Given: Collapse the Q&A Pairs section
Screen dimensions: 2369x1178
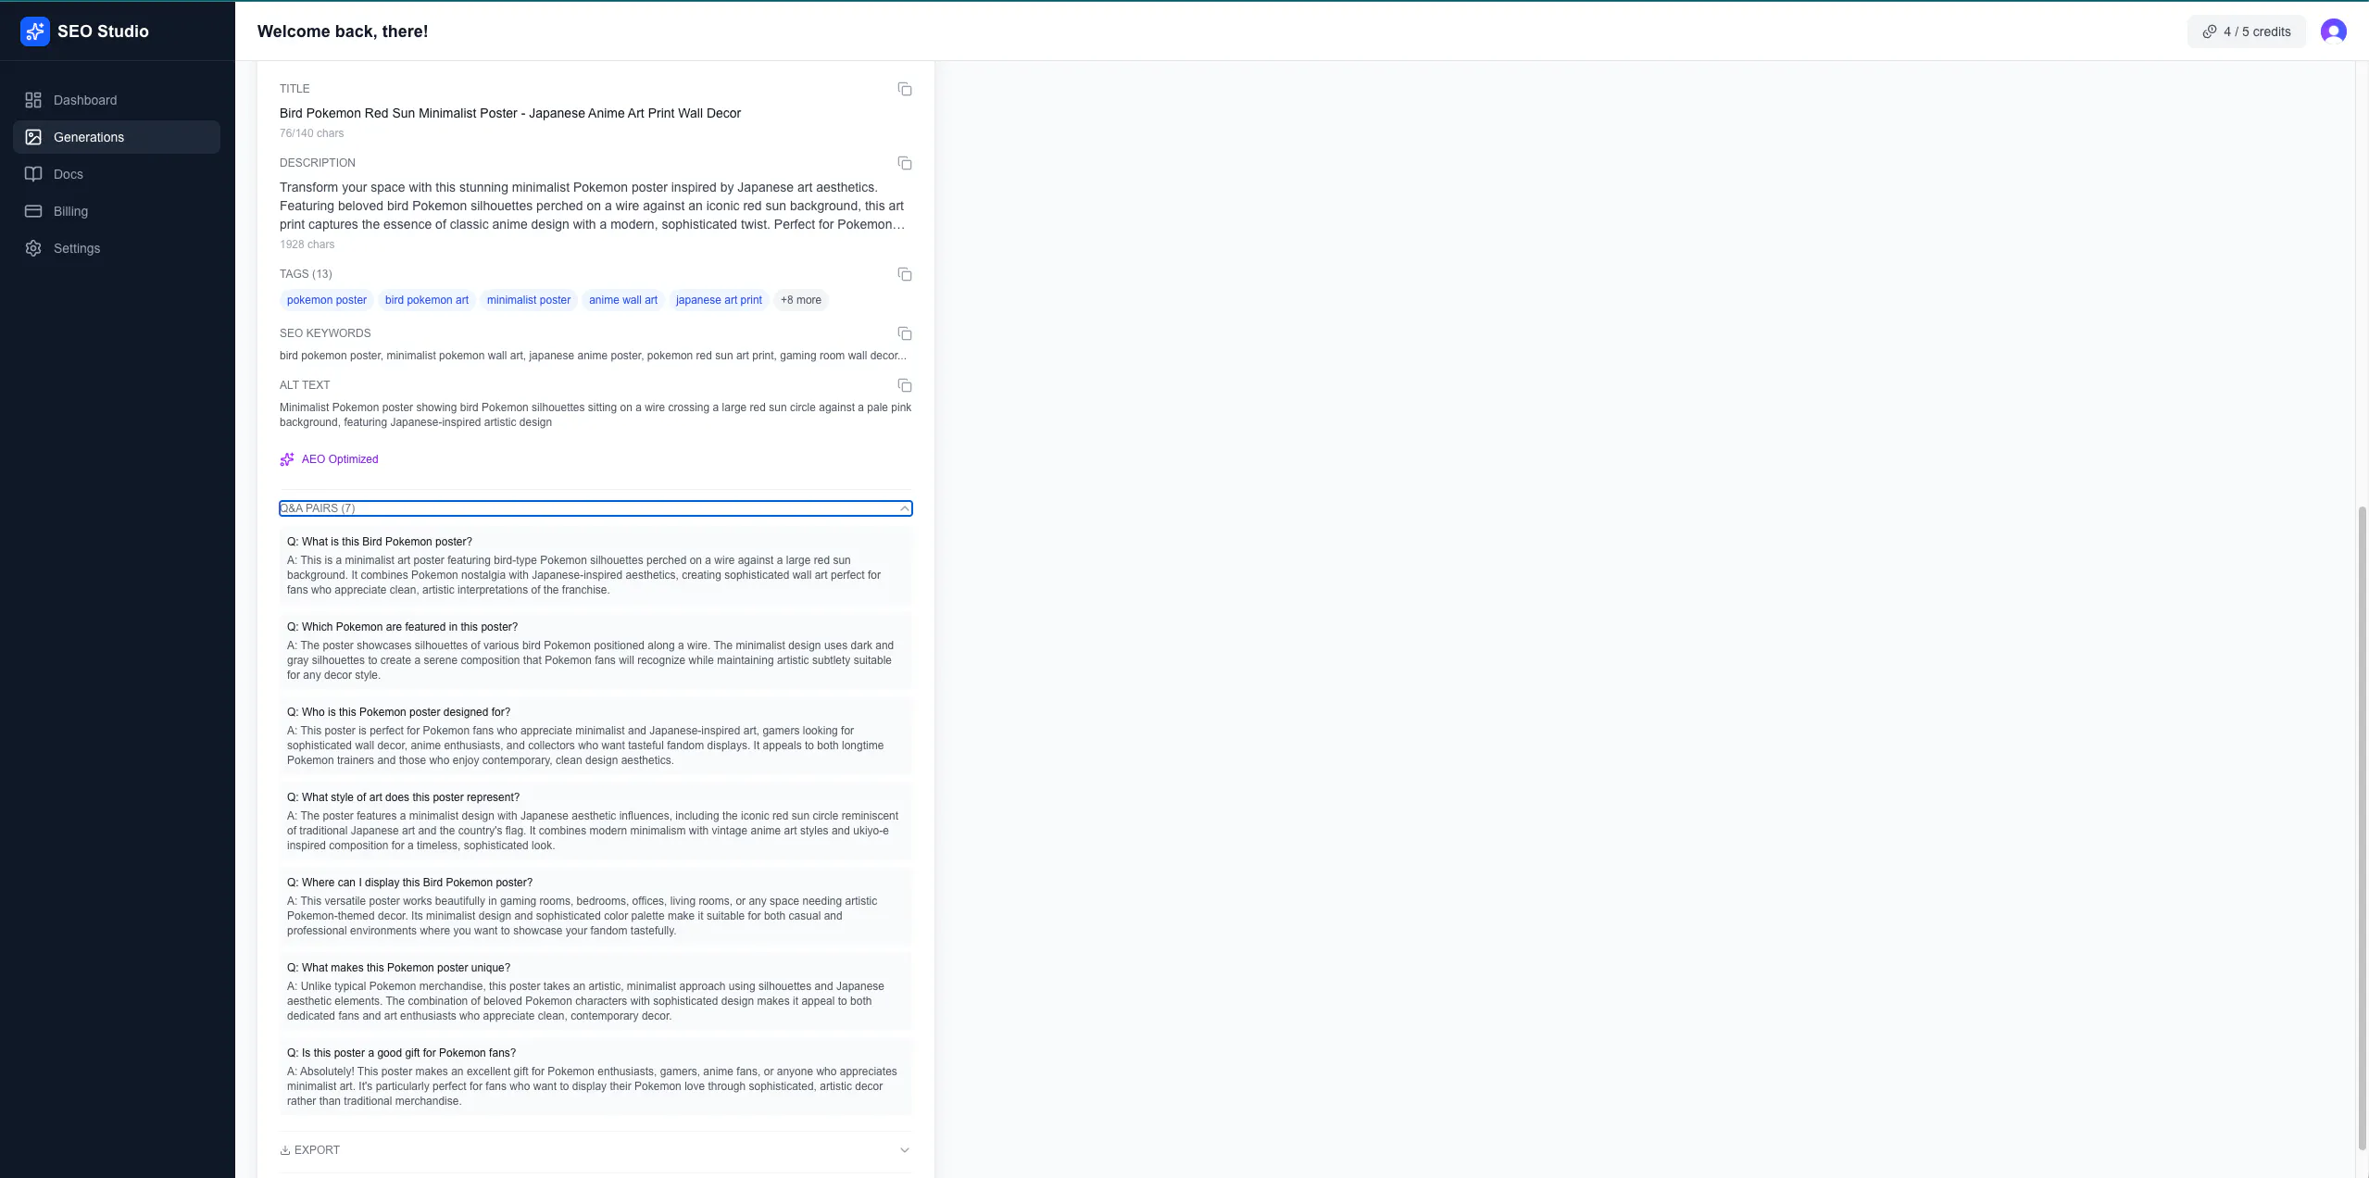Looking at the screenshot, I should point(595,508).
